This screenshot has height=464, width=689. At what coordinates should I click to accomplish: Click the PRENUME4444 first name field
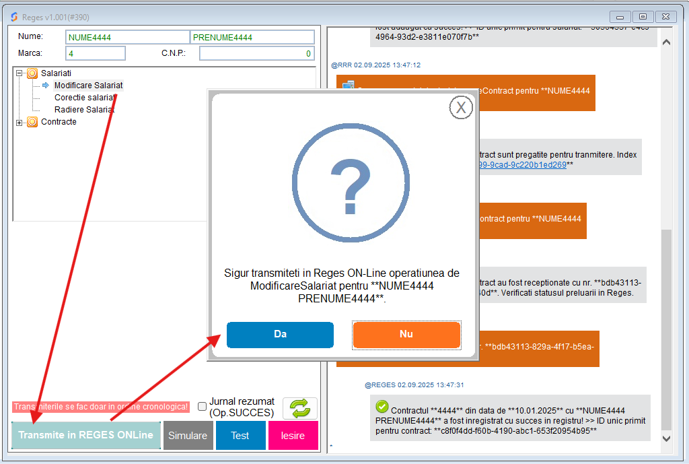(252, 38)
